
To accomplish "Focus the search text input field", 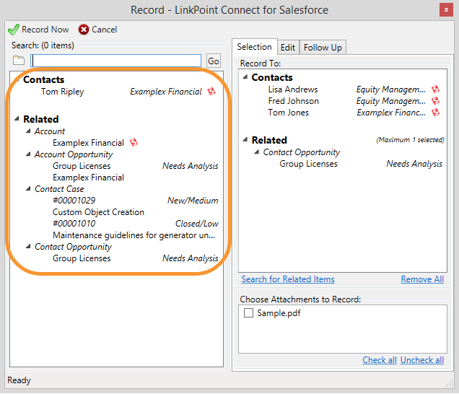I will click(116, 61).
